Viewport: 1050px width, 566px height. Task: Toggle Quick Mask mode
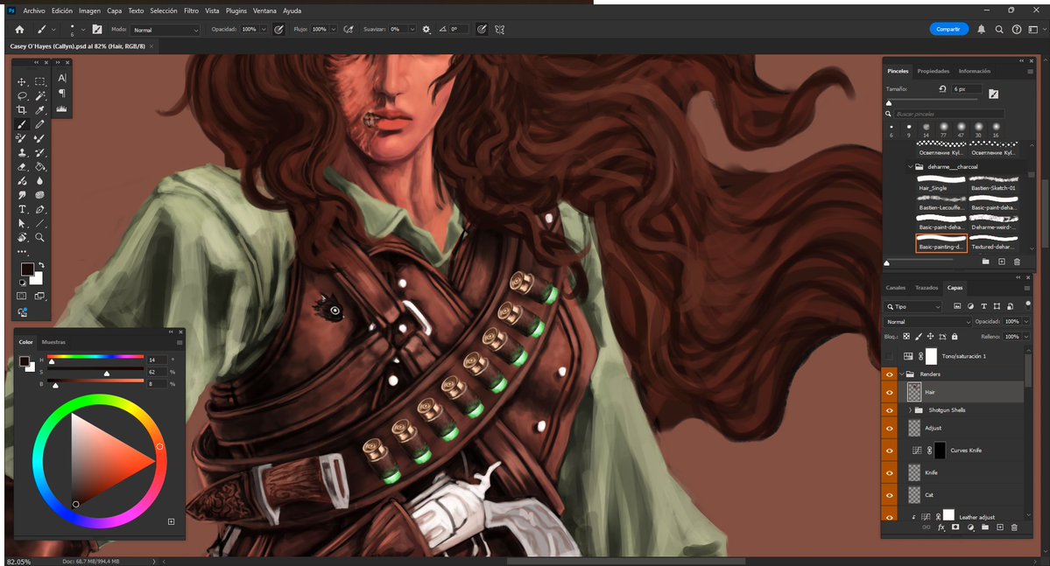click(21, 296)
